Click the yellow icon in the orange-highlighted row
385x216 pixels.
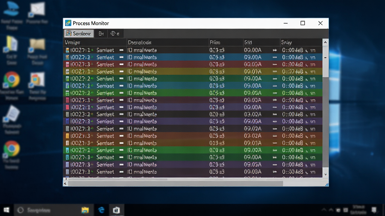(x=67, y=136)
